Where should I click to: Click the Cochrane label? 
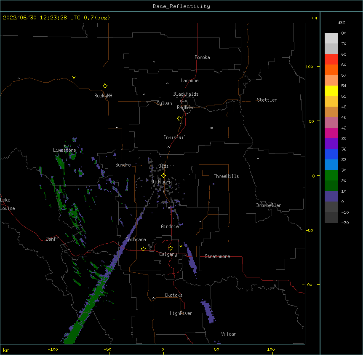click(136, 239)
